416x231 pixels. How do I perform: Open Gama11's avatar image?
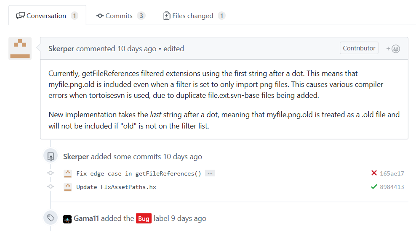click(x=67, y=219)
